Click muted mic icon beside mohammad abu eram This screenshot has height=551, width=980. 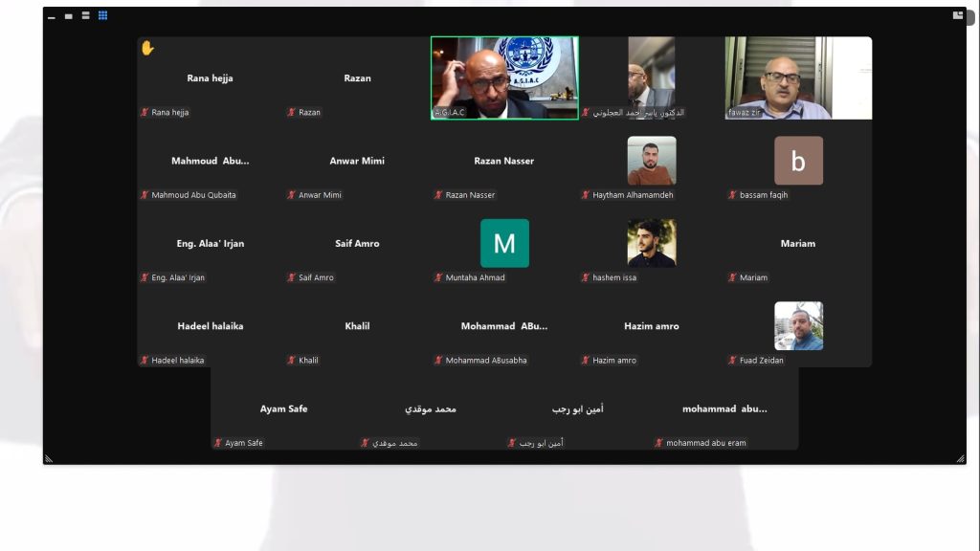coord(658,443)
